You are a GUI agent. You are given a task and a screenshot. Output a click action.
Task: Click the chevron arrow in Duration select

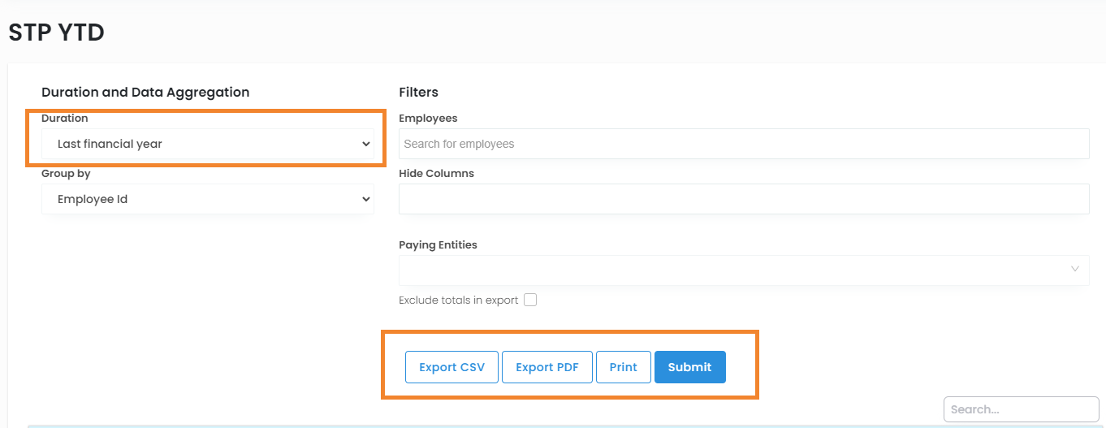pyautogui.click(x=365, y=144)
